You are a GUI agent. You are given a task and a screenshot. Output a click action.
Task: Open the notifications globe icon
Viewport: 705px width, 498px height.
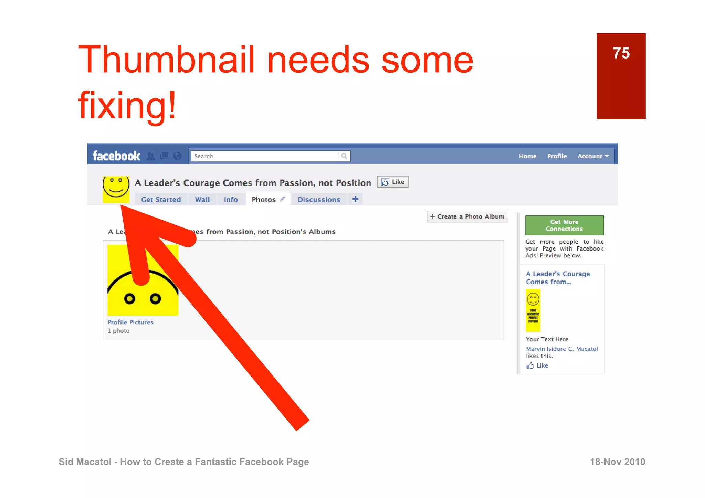click(177, 156)
